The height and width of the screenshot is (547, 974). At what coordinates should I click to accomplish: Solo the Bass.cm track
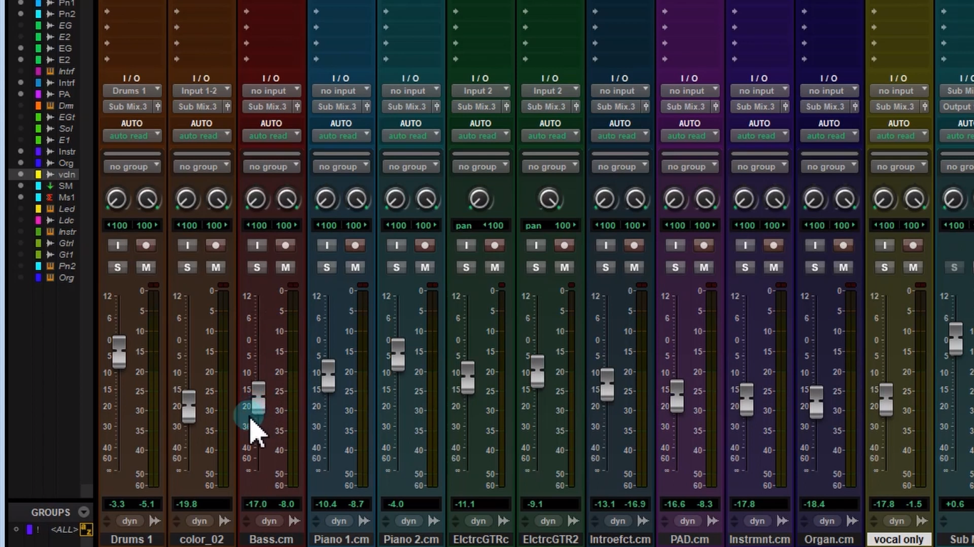pyautogui.click(x=257, y=267)
